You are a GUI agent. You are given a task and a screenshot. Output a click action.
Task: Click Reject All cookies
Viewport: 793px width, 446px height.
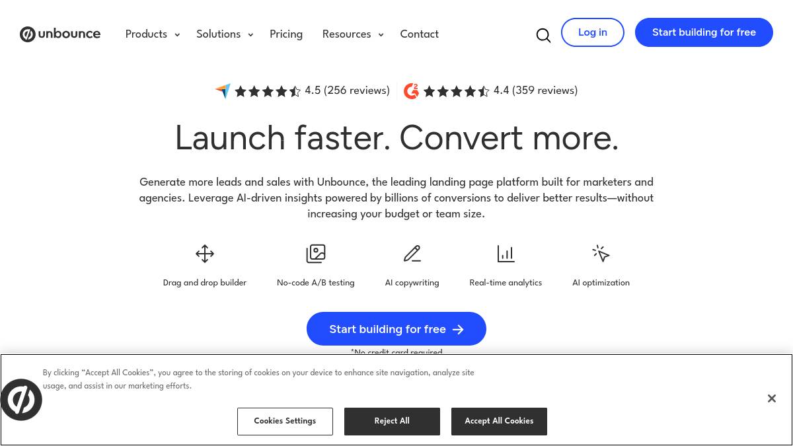[x=392, y=421]
